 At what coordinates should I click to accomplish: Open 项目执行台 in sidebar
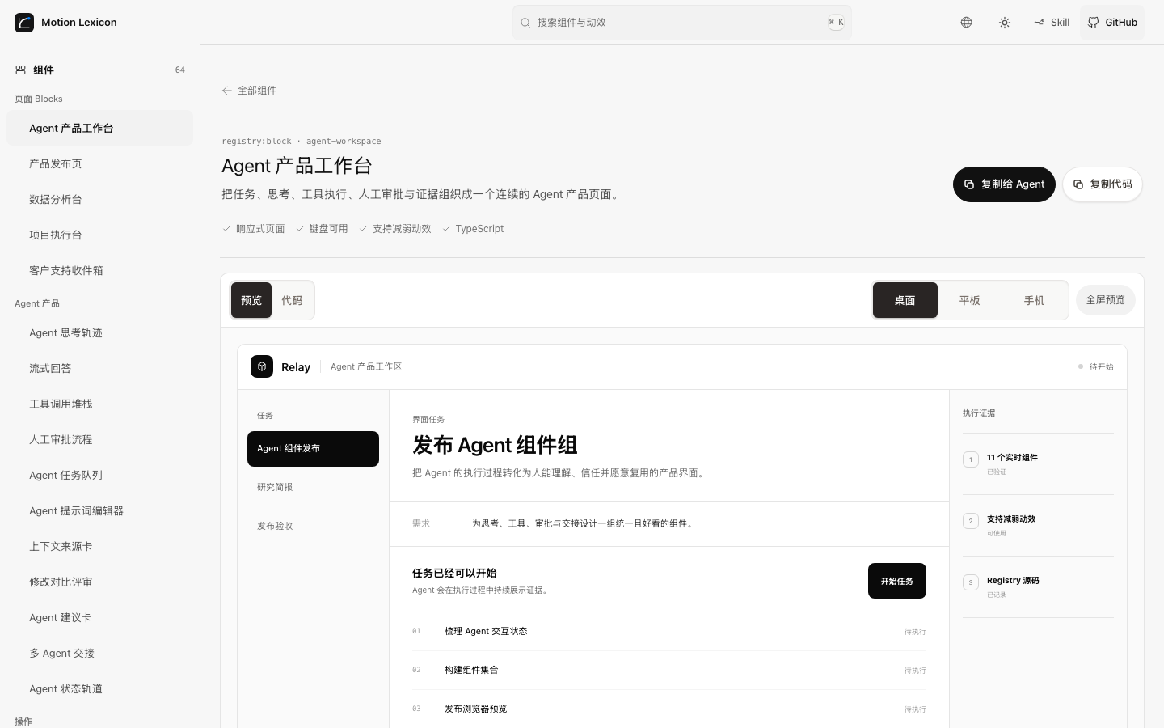point(99,235)
